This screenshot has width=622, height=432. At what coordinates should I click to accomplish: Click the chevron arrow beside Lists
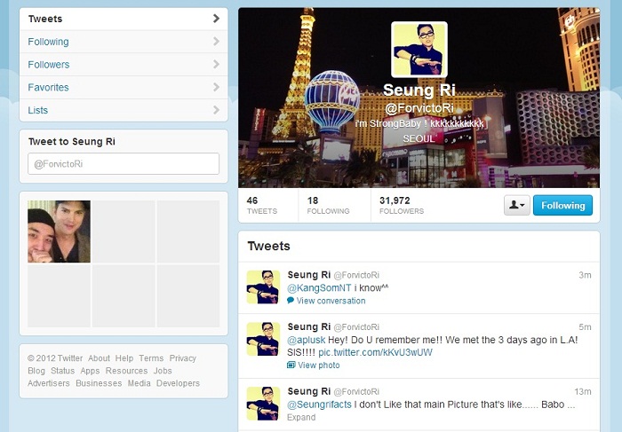click(216, 110)
